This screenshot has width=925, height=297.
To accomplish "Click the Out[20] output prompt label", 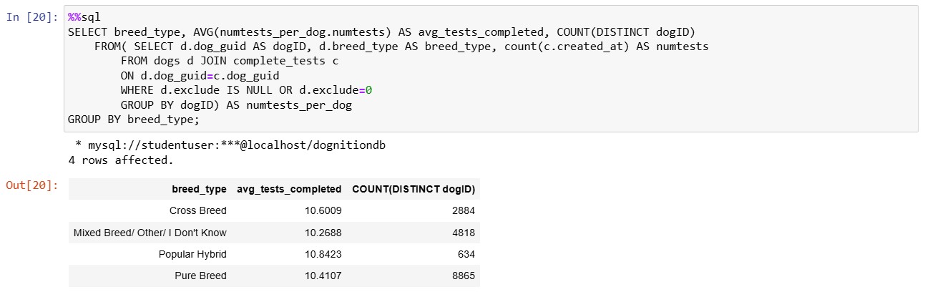I will coord(30,185).
